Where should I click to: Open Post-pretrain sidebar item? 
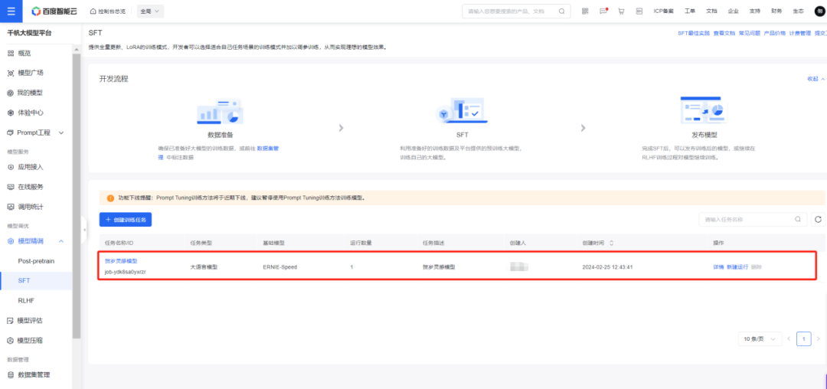pos(36,261)
